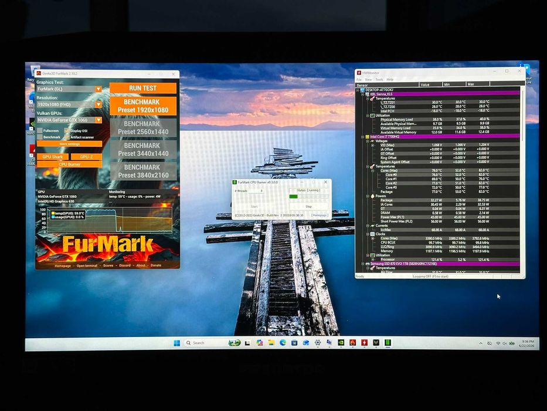
Task: Open the Tools menu in HWMonitor
Action: pyautogui.click(x=379, y=80)
